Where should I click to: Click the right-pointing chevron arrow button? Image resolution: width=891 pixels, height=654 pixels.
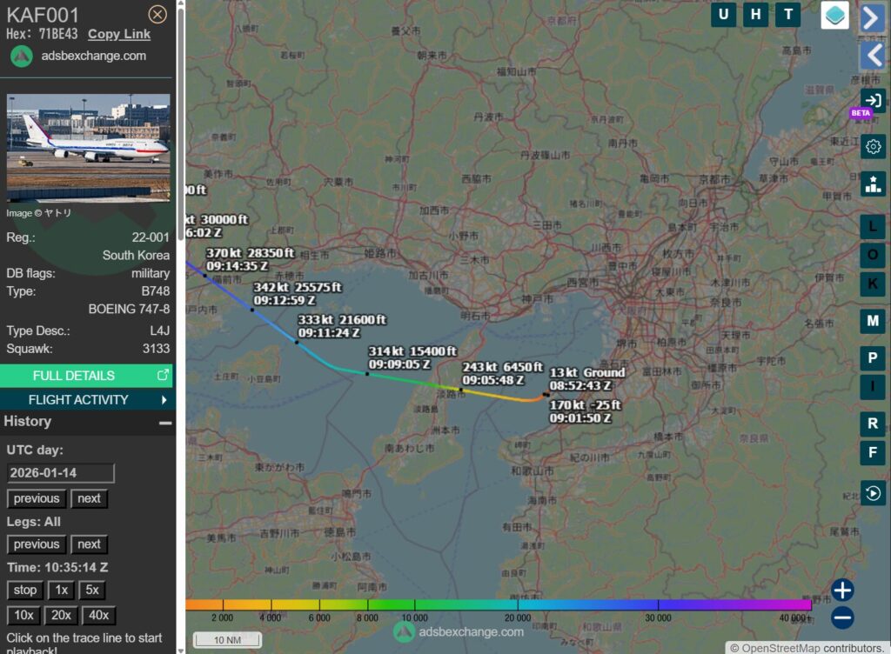(873, 17)
